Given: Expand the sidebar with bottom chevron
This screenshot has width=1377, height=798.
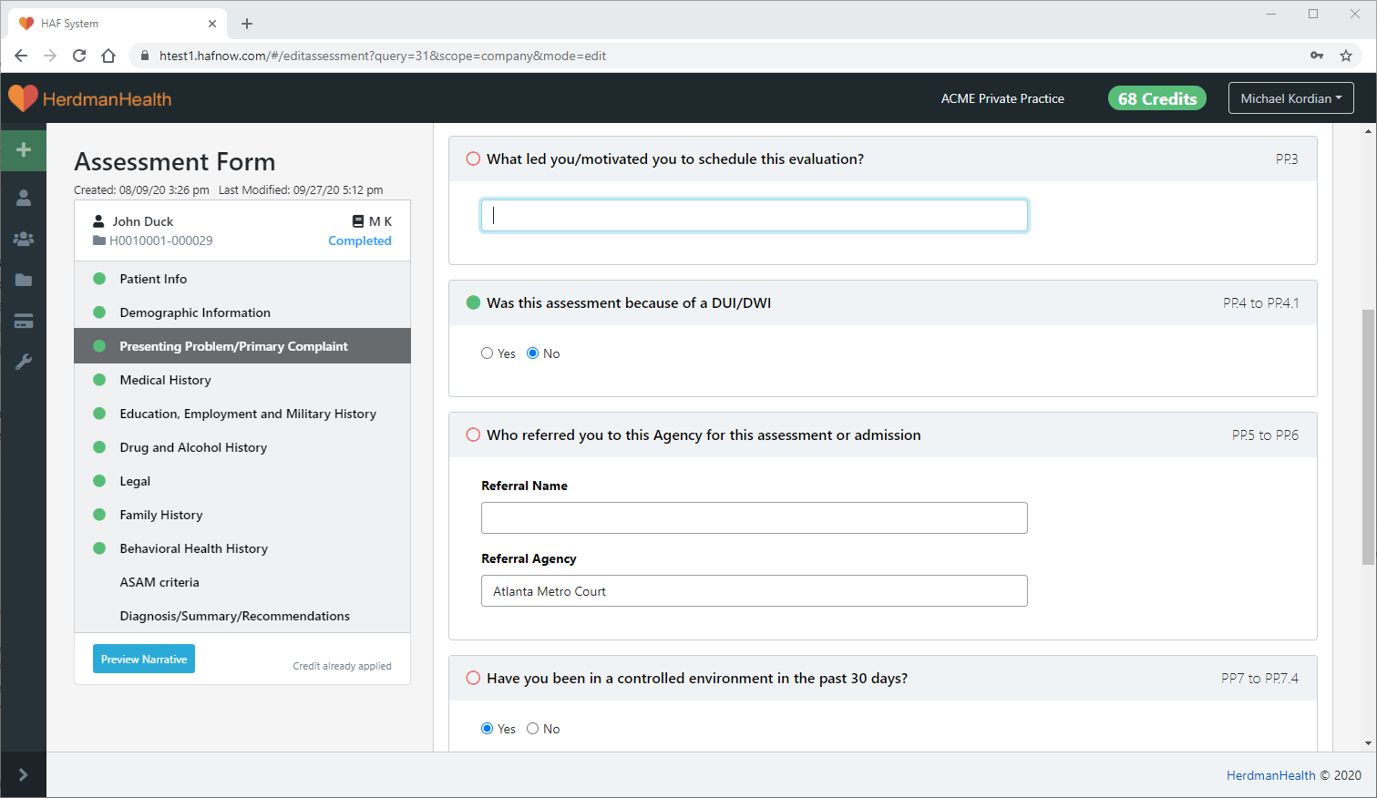Looking at the screenshot, I should (24, 774).
